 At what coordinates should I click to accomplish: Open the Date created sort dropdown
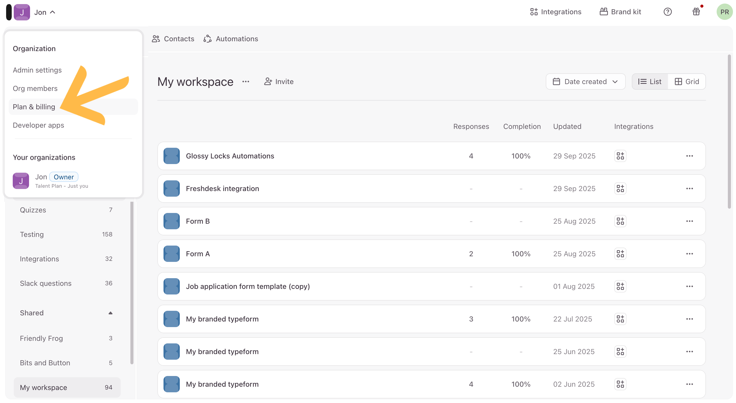[x=585, y=82]
